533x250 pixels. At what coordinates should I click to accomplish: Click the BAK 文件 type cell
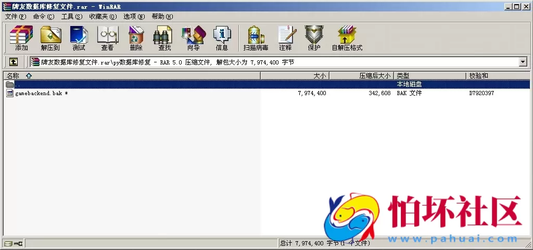409,93
